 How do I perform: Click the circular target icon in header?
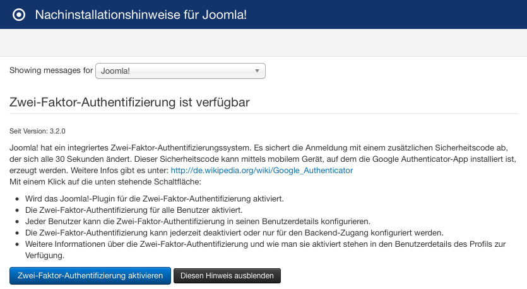pos(19,14)
